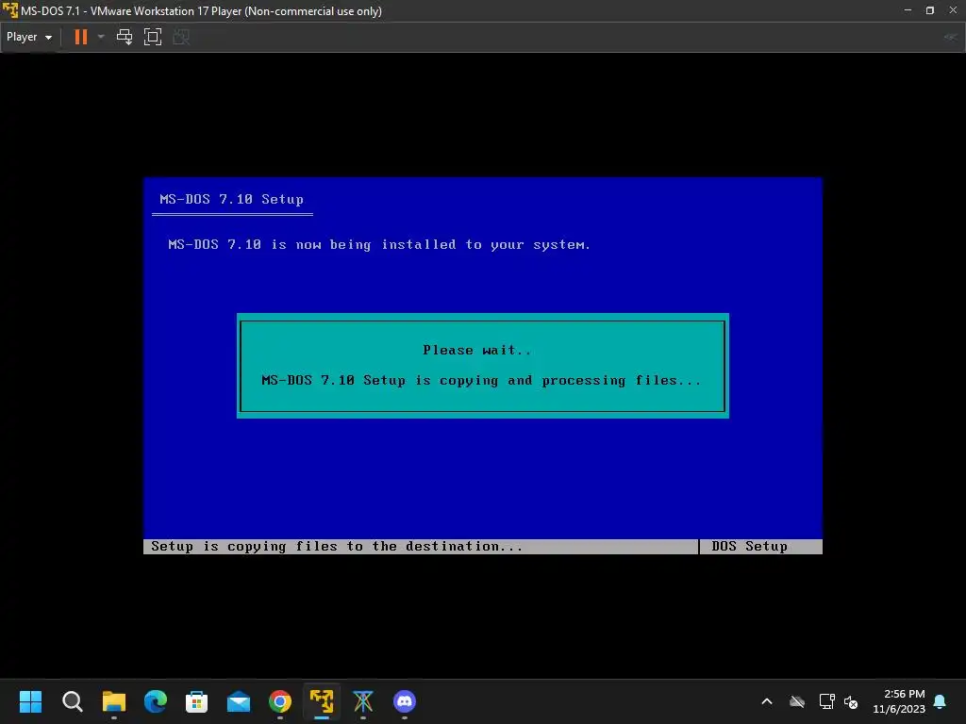This screenshot has width=966, height=724.
Task: Open File Explorer from the taskbar
Action: pos(114,701)
